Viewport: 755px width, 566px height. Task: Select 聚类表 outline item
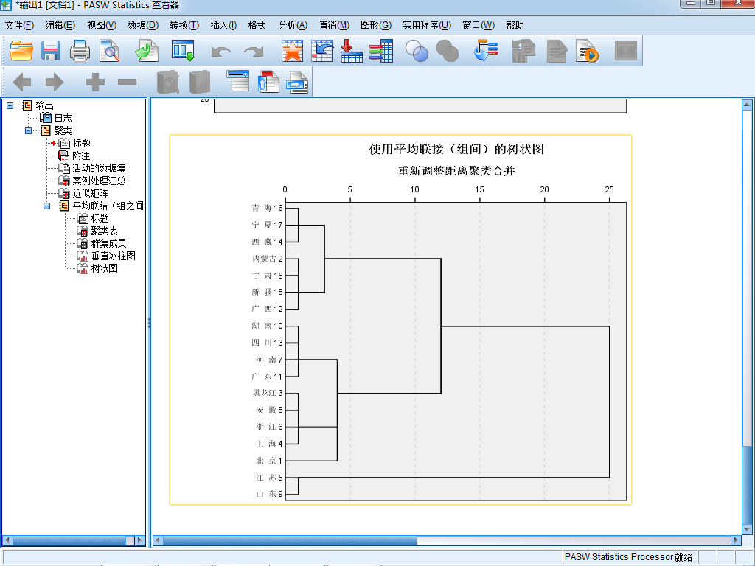tap(104, 231)
